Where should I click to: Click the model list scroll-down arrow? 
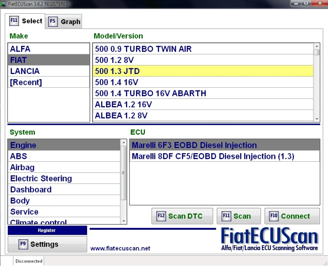point(317,119)
